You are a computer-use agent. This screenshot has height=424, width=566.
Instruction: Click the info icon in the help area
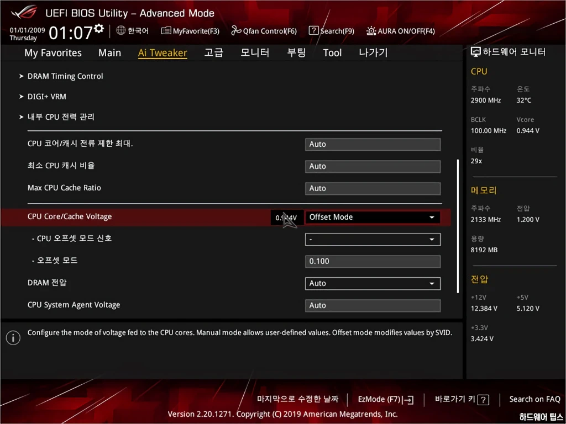point(13,338)
